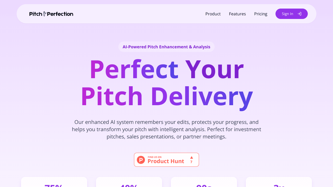Select the 75% statistic card
The width and height of the screenshot is (333, 187).
tap(54, 183)
